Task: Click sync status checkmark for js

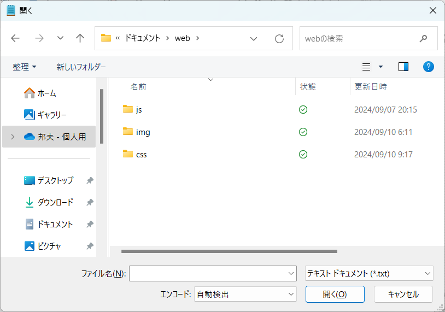Action: (303, 109)
